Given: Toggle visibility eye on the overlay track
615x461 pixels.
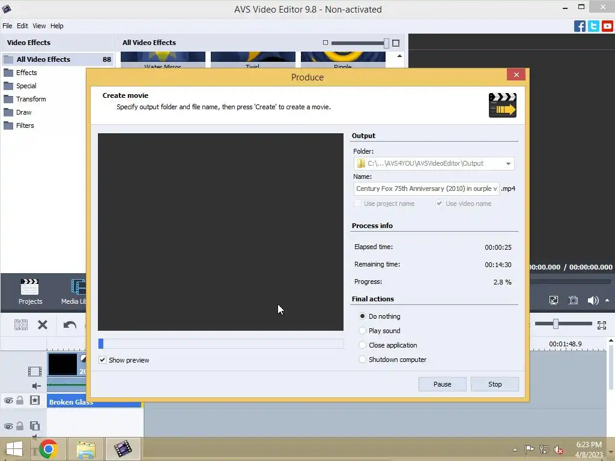Looking at the screenshot, I should tap(8, 426).
